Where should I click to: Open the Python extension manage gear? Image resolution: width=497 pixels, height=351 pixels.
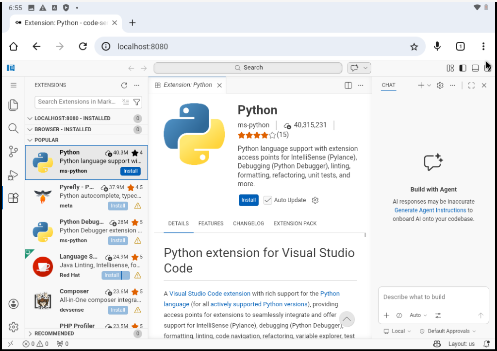click(315, 200)
